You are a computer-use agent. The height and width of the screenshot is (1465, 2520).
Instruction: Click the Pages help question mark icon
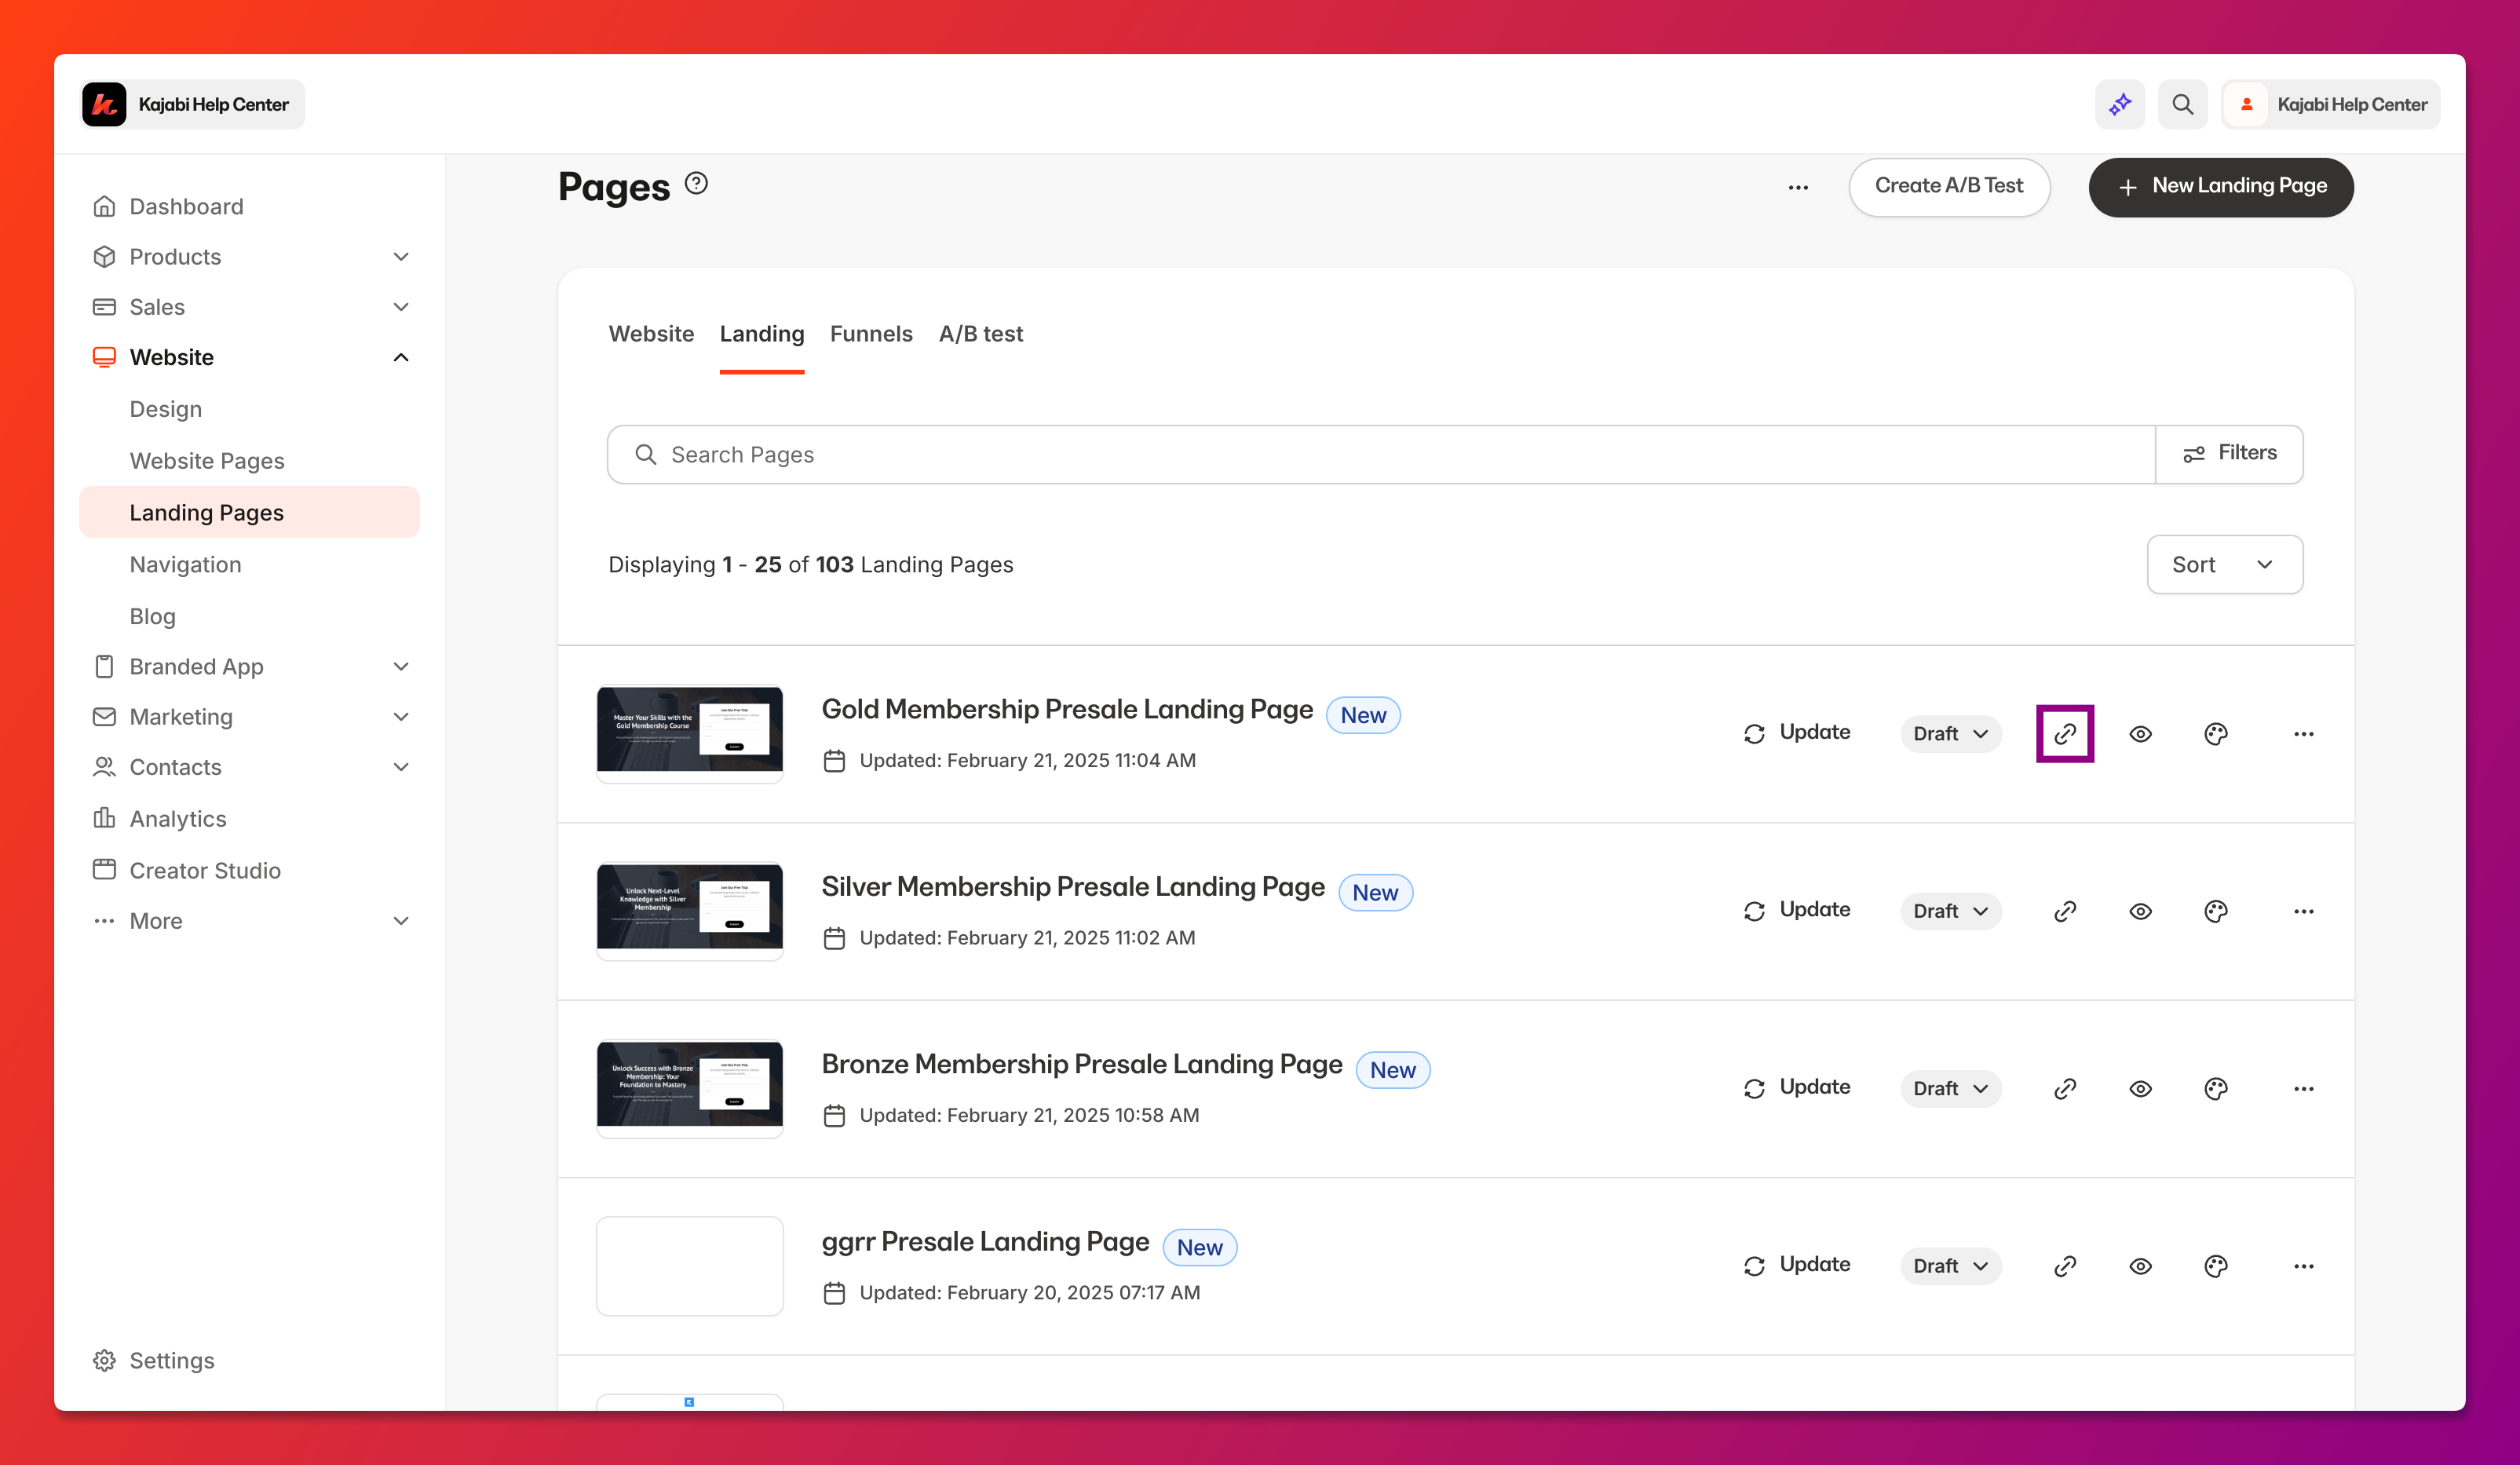[696, 183]
